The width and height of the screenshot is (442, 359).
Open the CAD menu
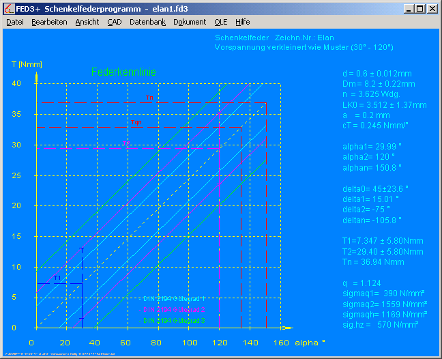coord(114,22)
